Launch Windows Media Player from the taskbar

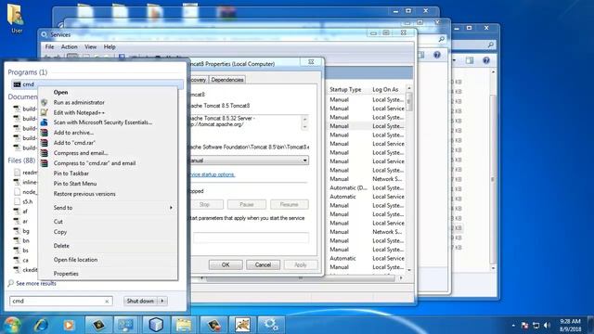click(x=69, y=325)
